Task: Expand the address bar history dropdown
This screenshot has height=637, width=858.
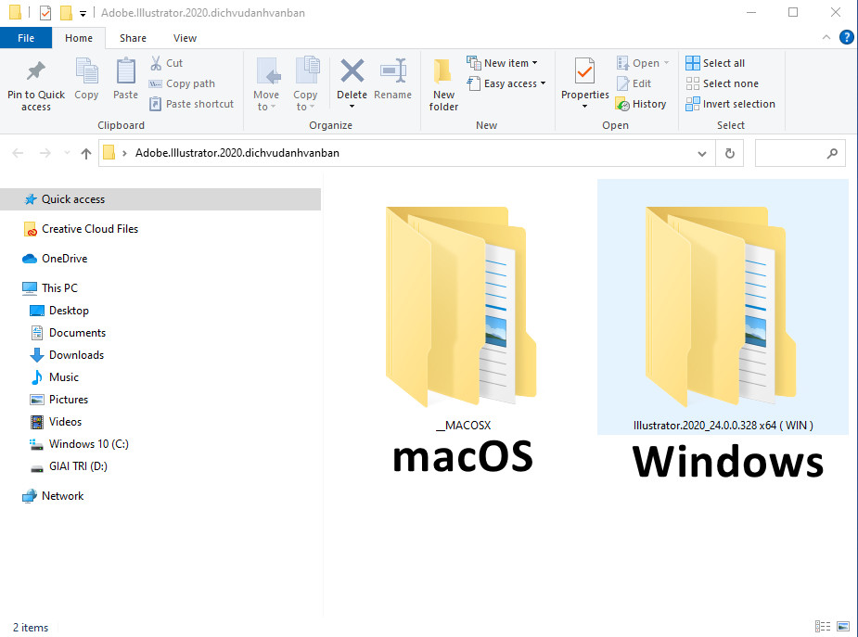Action: coord(702,154)
